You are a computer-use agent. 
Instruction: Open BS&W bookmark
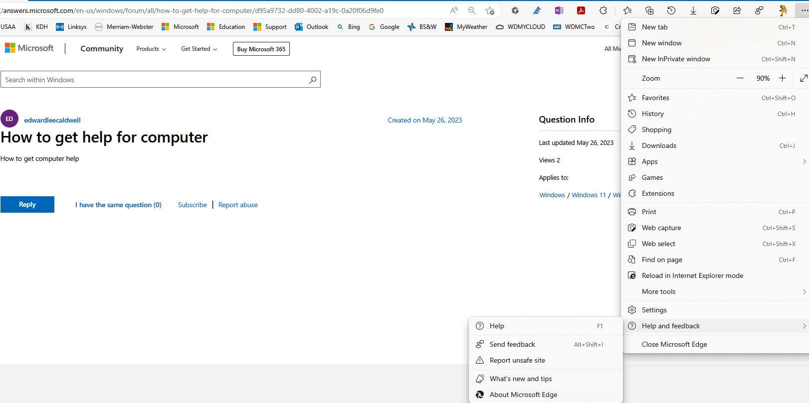[422, 27]
